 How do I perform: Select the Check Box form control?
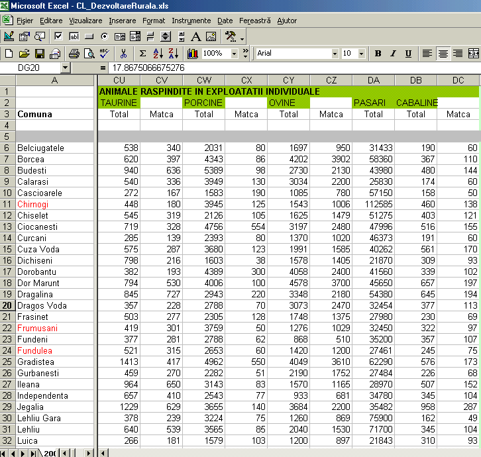tap(58, 36)
